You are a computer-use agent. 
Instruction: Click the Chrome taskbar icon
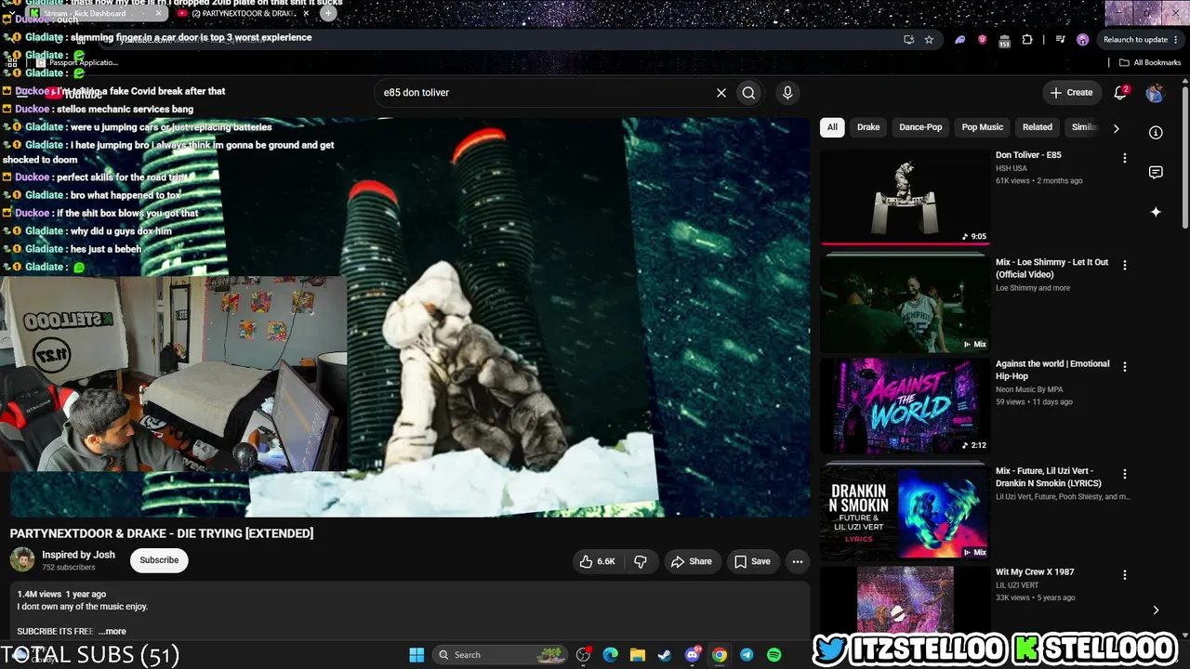720,655
